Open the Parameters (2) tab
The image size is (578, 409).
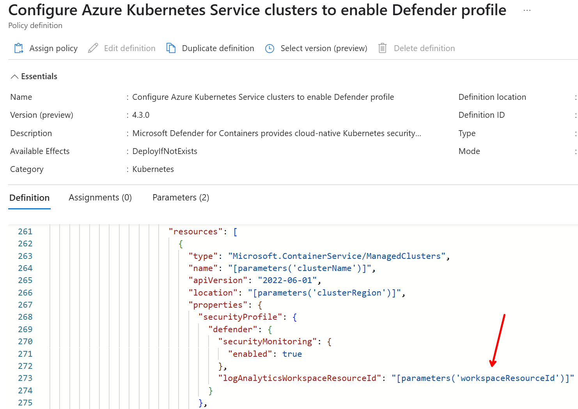click(181, 198)
